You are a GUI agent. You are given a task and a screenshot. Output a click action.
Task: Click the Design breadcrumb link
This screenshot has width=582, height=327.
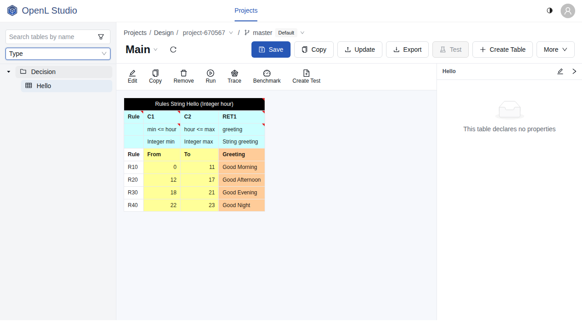pyautogui.click(x=164, y=33)
